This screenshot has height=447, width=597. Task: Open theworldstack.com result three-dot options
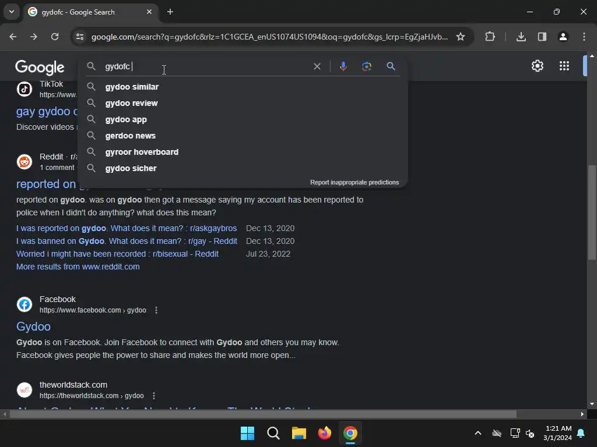click(154, 396)
